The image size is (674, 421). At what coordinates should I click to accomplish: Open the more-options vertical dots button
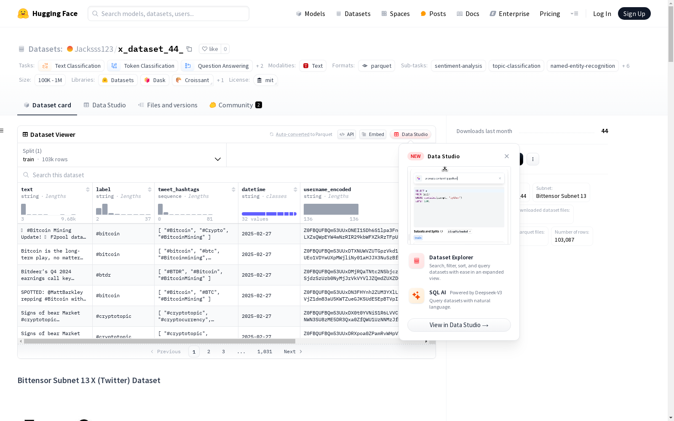[x=533, y=159]
